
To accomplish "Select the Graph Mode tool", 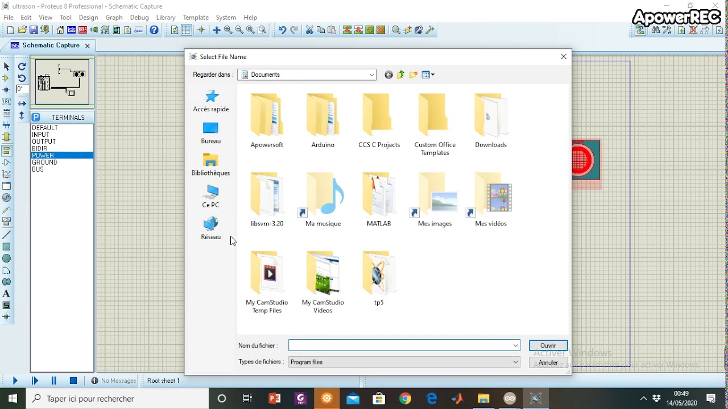I will coord(6,174).
